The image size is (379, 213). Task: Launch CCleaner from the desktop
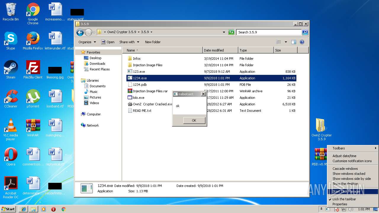[x=11, y=99]
